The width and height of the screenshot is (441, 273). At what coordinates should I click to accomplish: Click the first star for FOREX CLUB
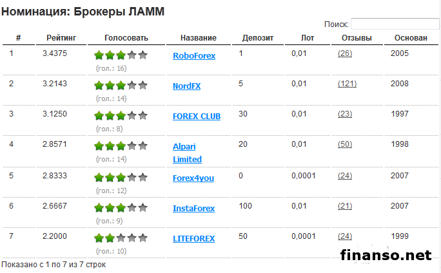(x=99, y=116)
